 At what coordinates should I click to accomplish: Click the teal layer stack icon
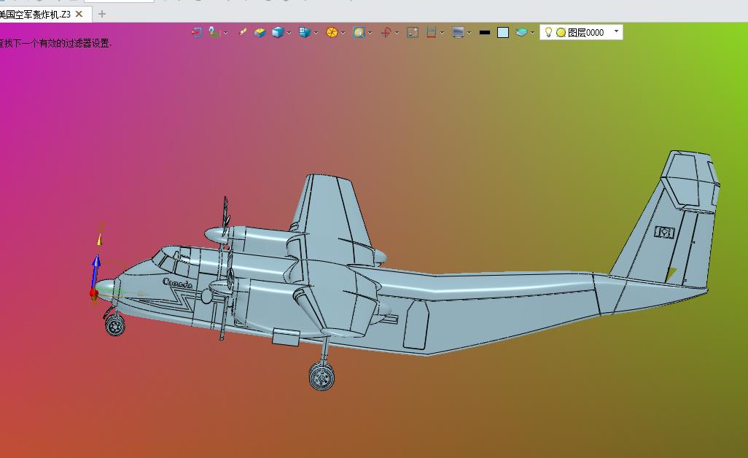521,32
